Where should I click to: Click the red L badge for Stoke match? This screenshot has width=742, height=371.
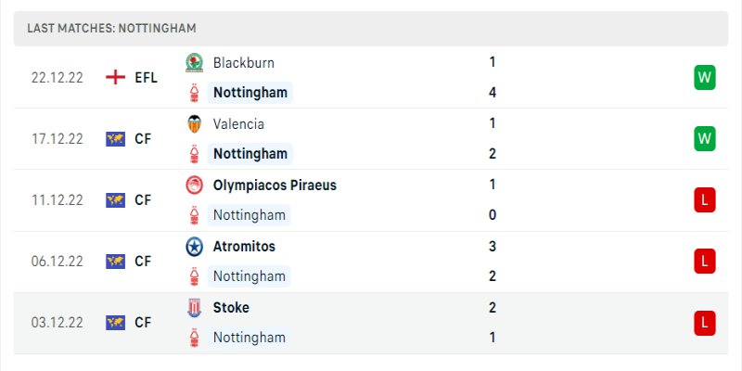(704, 323)
